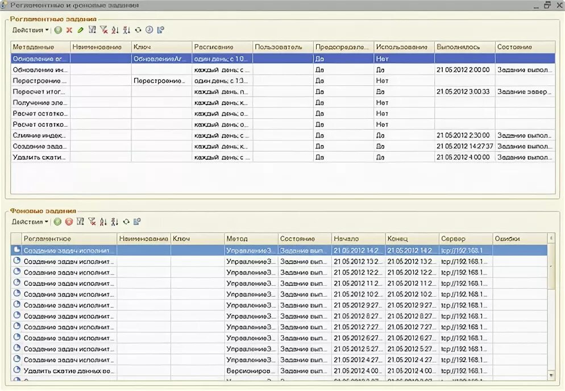Restore down the window using title bar button
The height and width of the screenshot is (391, 565).
[547, 5]
